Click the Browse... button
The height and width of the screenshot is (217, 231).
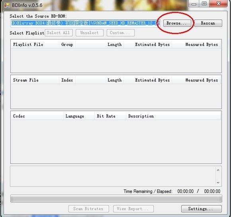pyautogui.click(x=177, y=23)
